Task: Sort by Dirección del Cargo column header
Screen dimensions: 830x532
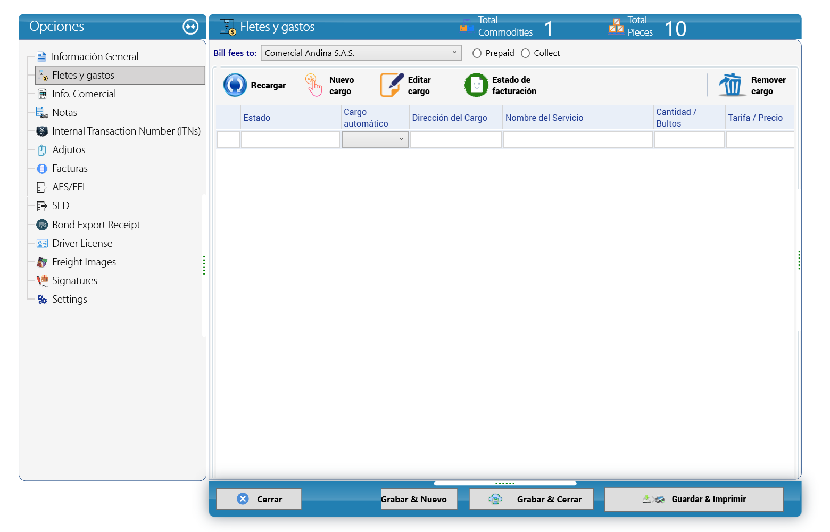Action: pos(455,118)
